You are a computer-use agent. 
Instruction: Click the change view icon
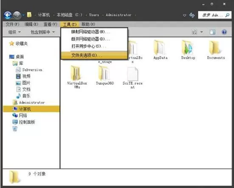195,32
